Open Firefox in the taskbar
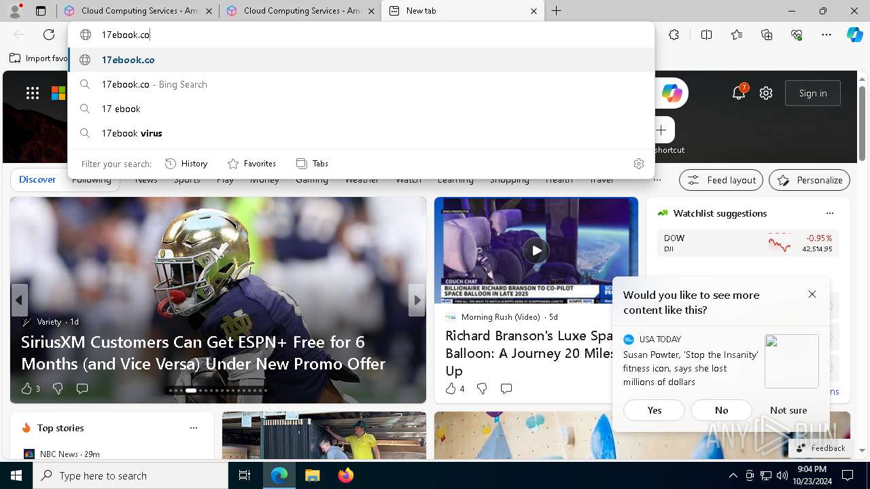The image size is (870, 489). 345,475
